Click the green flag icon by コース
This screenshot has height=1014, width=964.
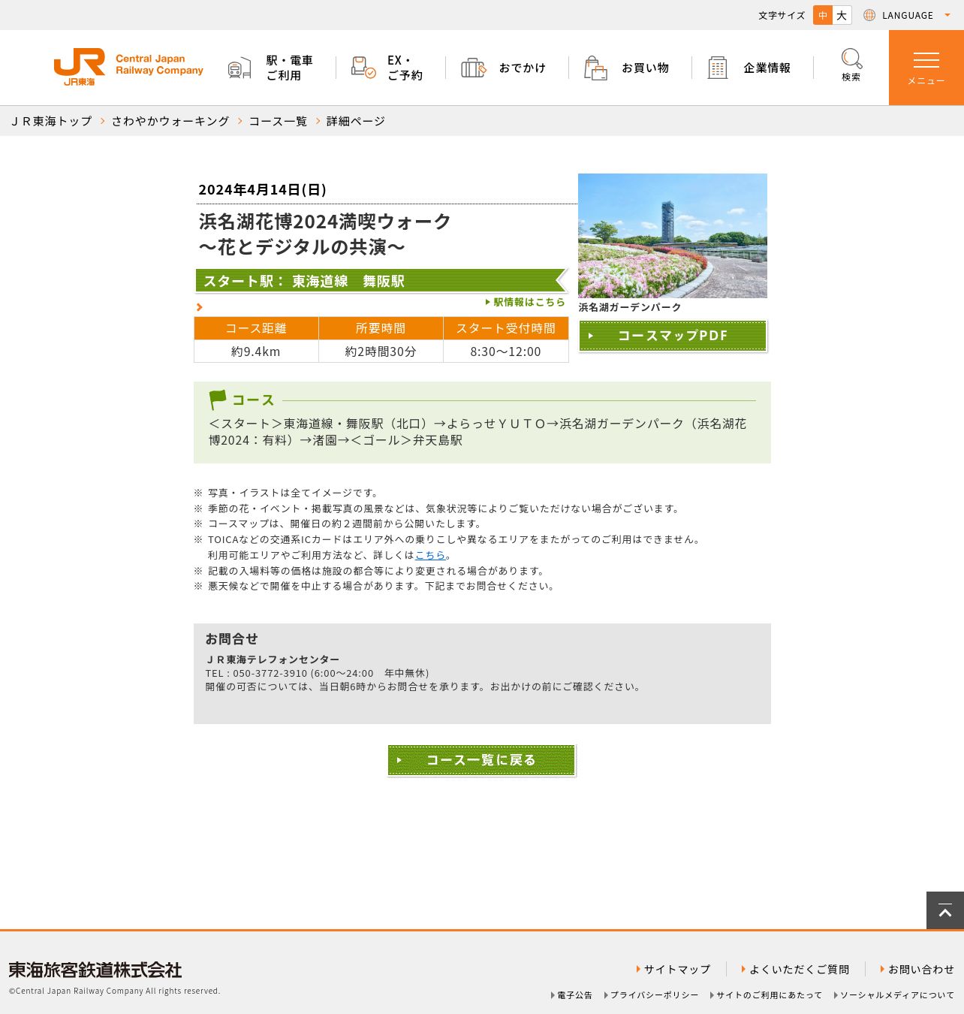pyautogui.click(x=218, y=400)
